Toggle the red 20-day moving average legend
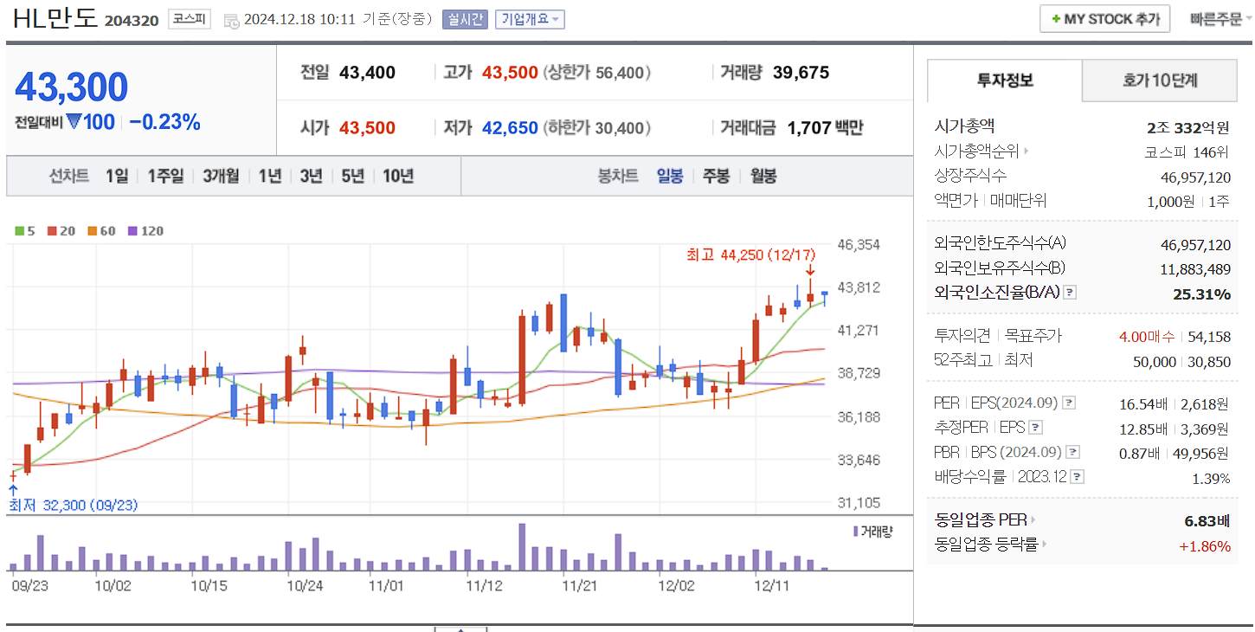The width and height of the screenshot is (1255, 632). 52,231
